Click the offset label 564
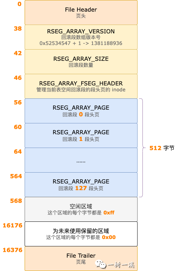178x271 pixels. coord(16,176)
